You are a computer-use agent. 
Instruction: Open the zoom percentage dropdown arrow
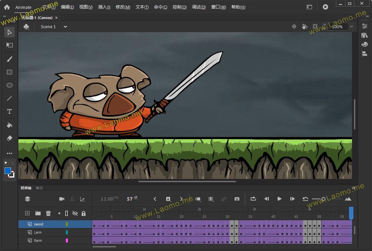[x=352, y=27]
